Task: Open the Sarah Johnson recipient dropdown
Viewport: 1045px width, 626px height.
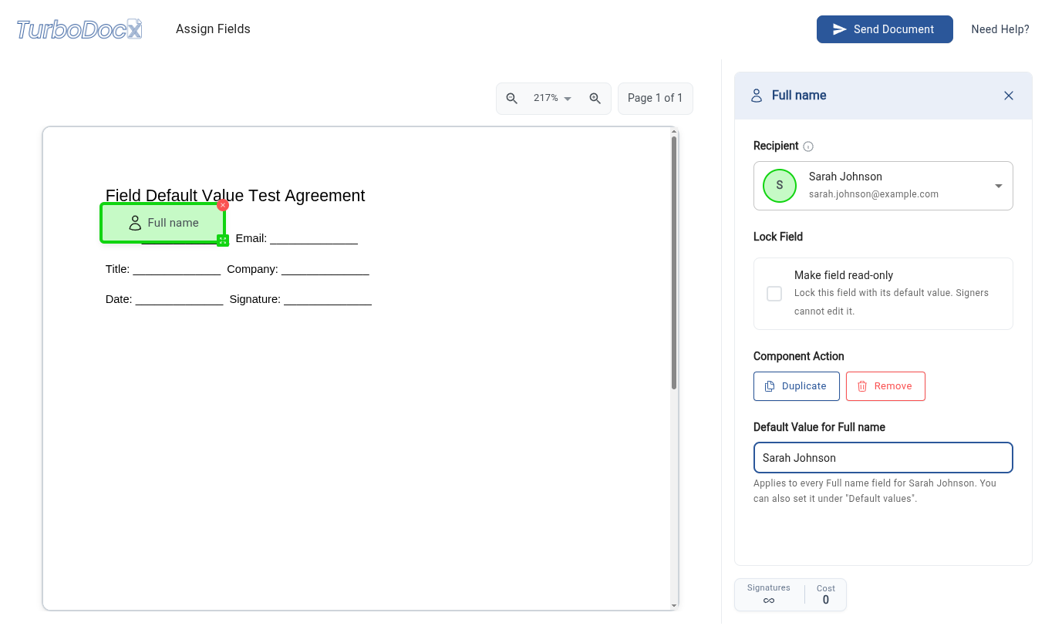Action: click(x=883, y=186)
